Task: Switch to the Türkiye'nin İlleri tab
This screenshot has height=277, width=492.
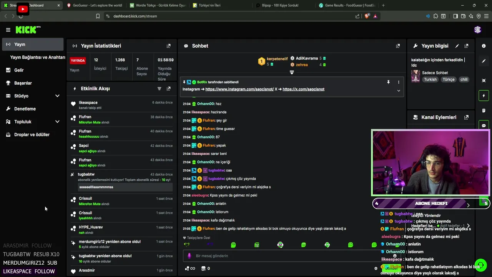Action: (221, 5)
